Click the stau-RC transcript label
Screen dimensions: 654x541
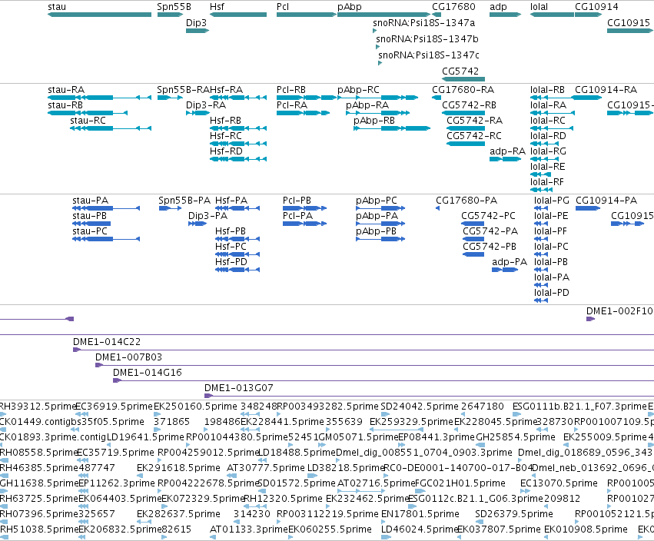[88, 121]
